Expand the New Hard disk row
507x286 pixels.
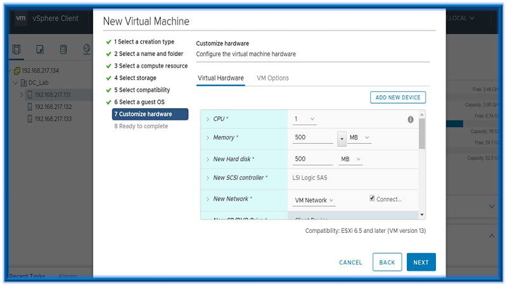(208, 159)
